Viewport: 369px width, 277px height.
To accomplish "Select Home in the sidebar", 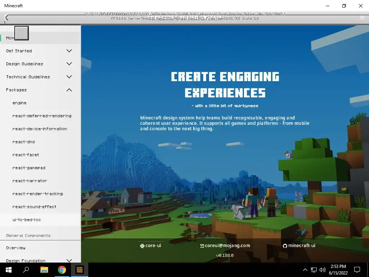I will click(x=40, y=38).
